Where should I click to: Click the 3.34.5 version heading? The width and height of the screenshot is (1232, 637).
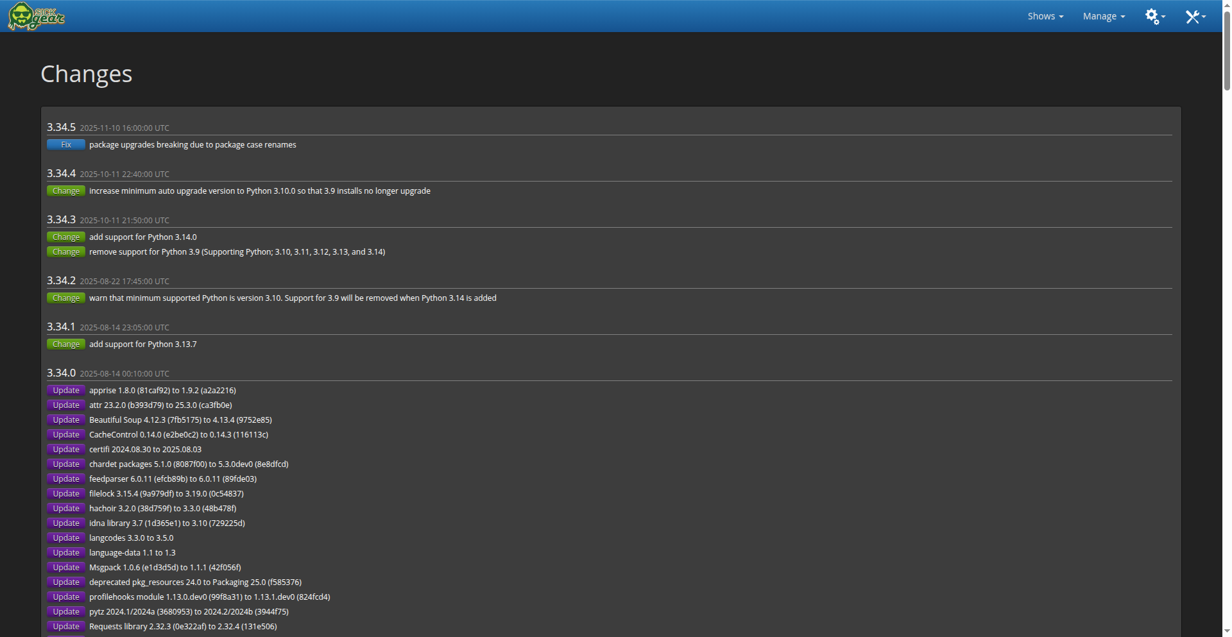[x=61, y=127]
